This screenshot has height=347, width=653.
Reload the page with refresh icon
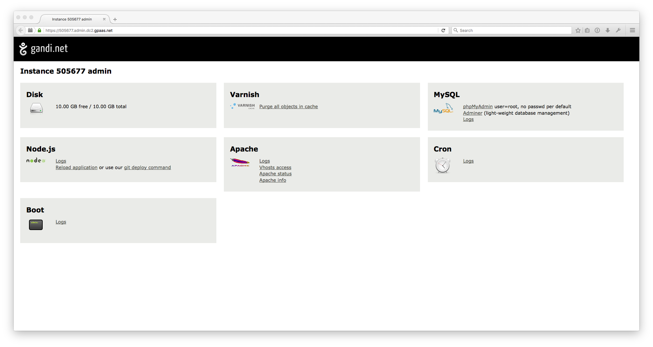pos(443,30)
